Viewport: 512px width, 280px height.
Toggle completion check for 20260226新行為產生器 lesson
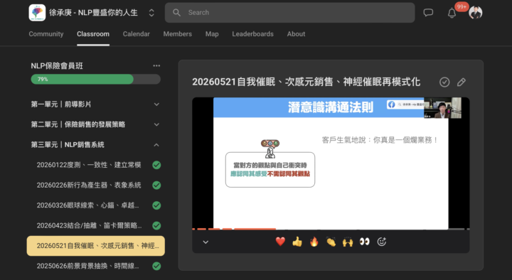click(156, 185)
